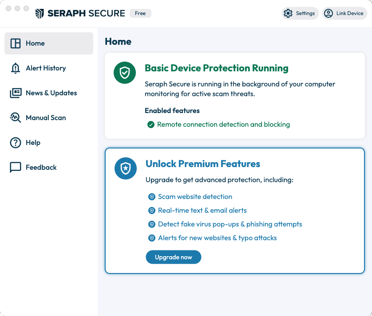
Task: Select the Manual Scan magnifier icon
Action: pos(16,117)
